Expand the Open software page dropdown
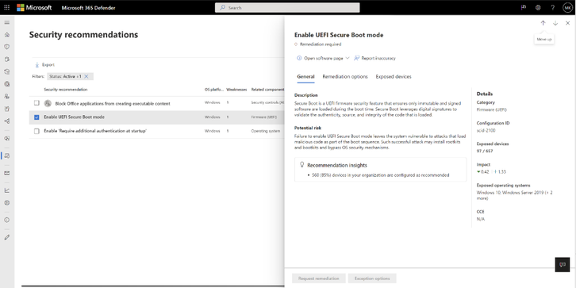Image resolution: width=576 pixels, height=288 pixels. click(x=348, y=58)
